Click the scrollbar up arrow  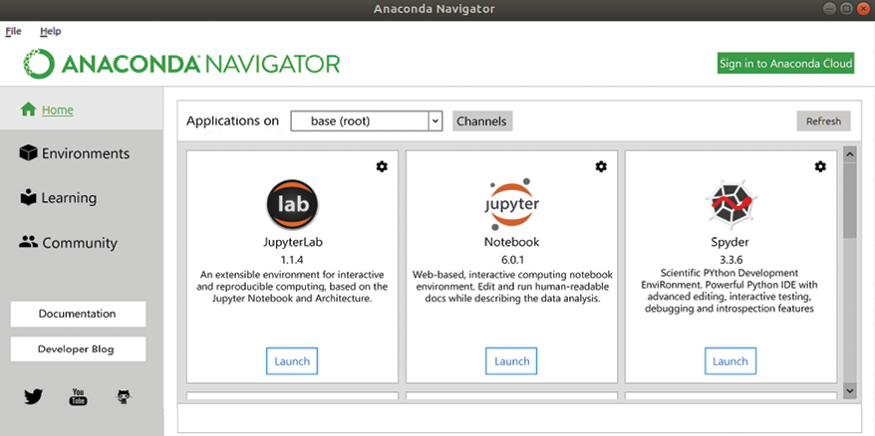(850, 154)
